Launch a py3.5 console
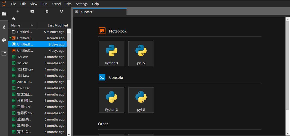The width and height of the screenshot is (290, 136). click(x=141, y=100)
